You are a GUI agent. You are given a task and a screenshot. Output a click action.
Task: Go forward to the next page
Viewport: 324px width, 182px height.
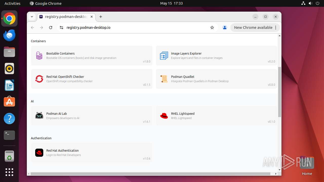pyautogui.click(x=42, y=28)
